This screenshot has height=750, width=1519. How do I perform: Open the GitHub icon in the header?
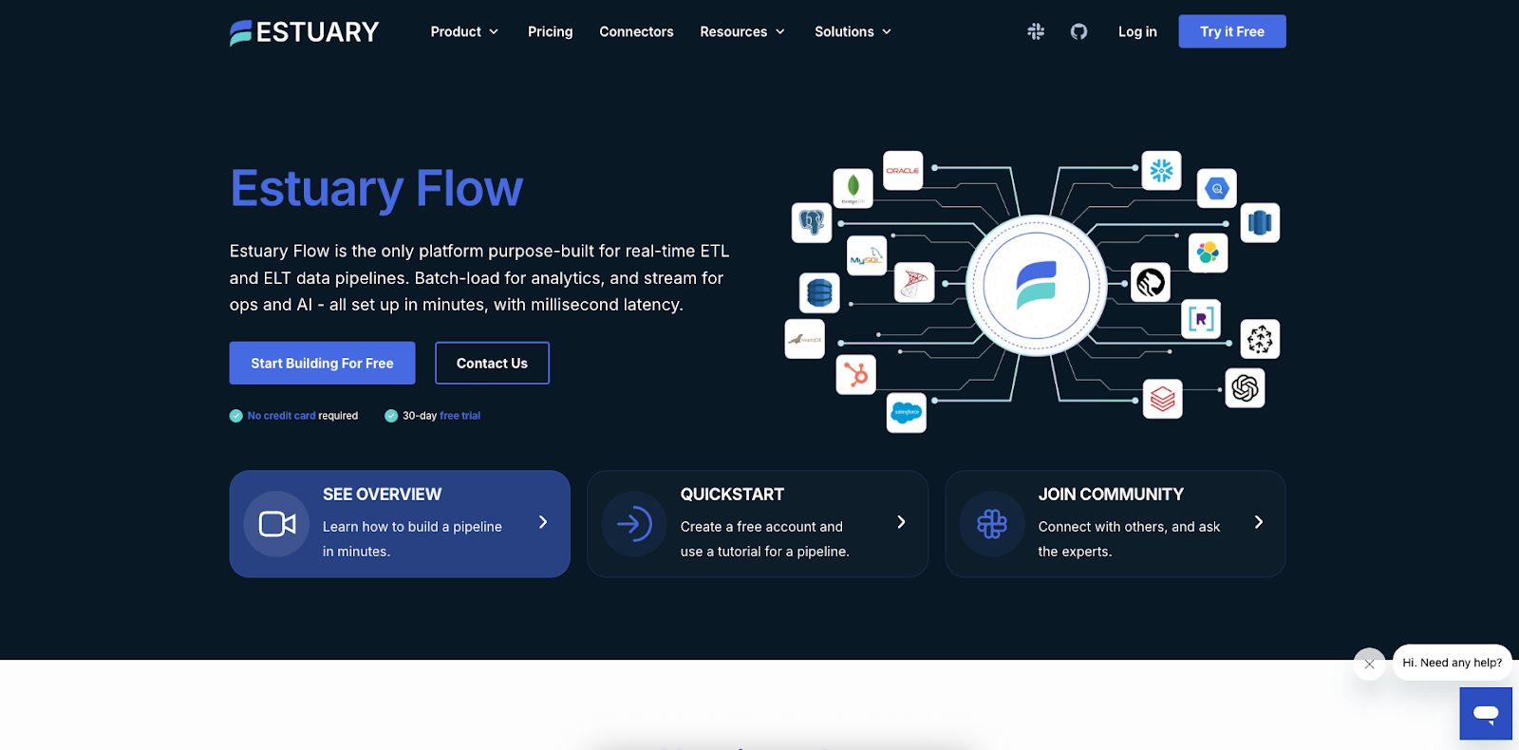pos(1078,31)
